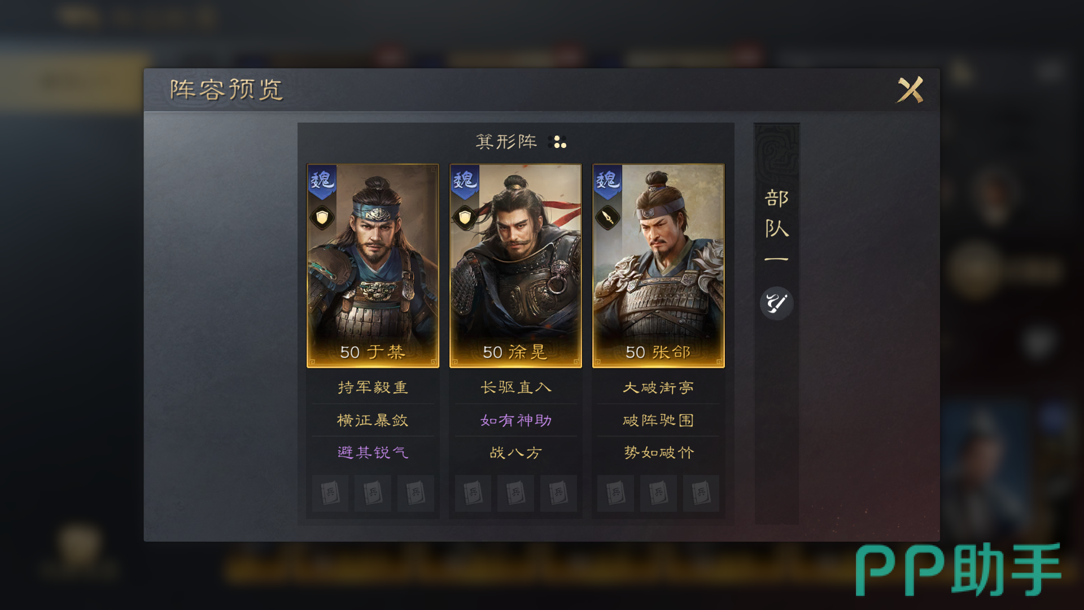Click the shield troop-type icon on 徐晃's card
Viewport: 1084px width, 610px height.
pyautogui.click(x=465, y=217)
